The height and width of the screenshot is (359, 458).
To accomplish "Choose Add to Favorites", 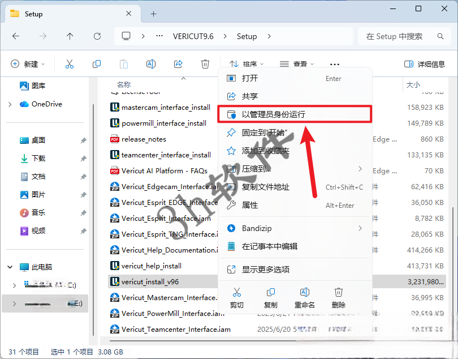I will 295,151.
